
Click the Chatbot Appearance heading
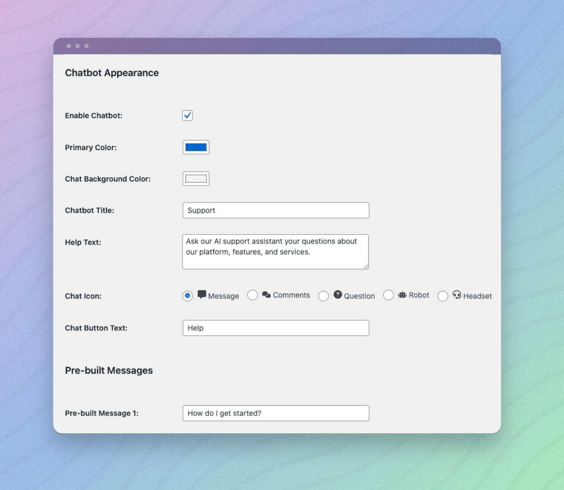(112, 73)
